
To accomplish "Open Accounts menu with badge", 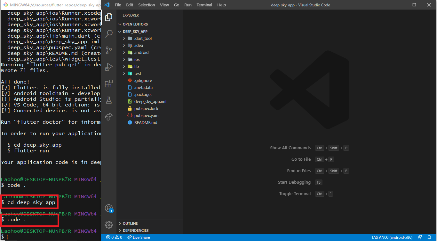I will (109, 208).
